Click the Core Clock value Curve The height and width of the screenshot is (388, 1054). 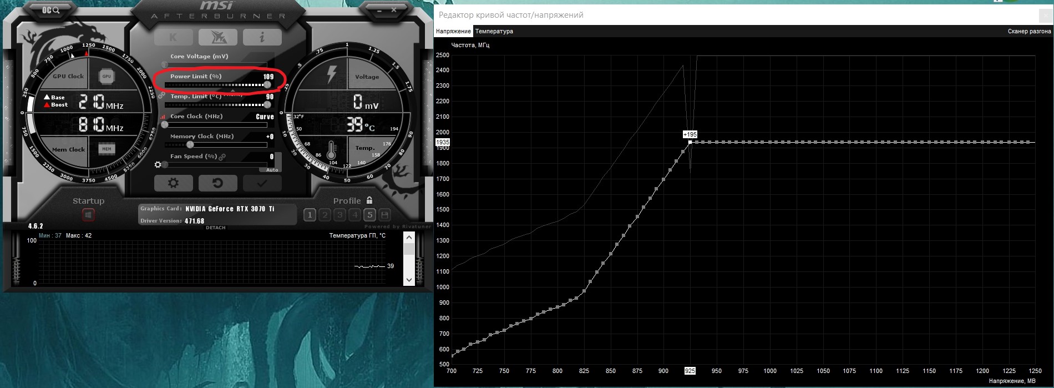tap(265, 117)
